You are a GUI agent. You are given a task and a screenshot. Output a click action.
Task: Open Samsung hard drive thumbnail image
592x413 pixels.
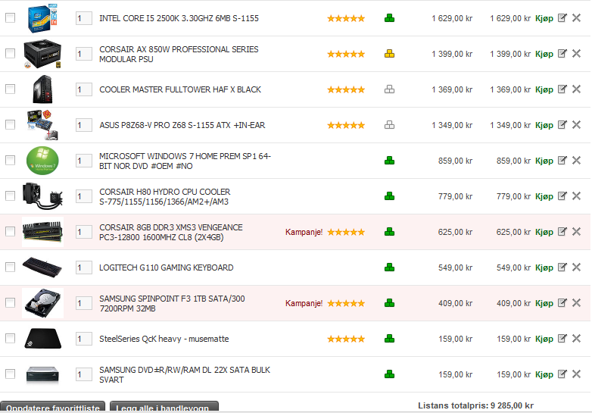(42, 303)
